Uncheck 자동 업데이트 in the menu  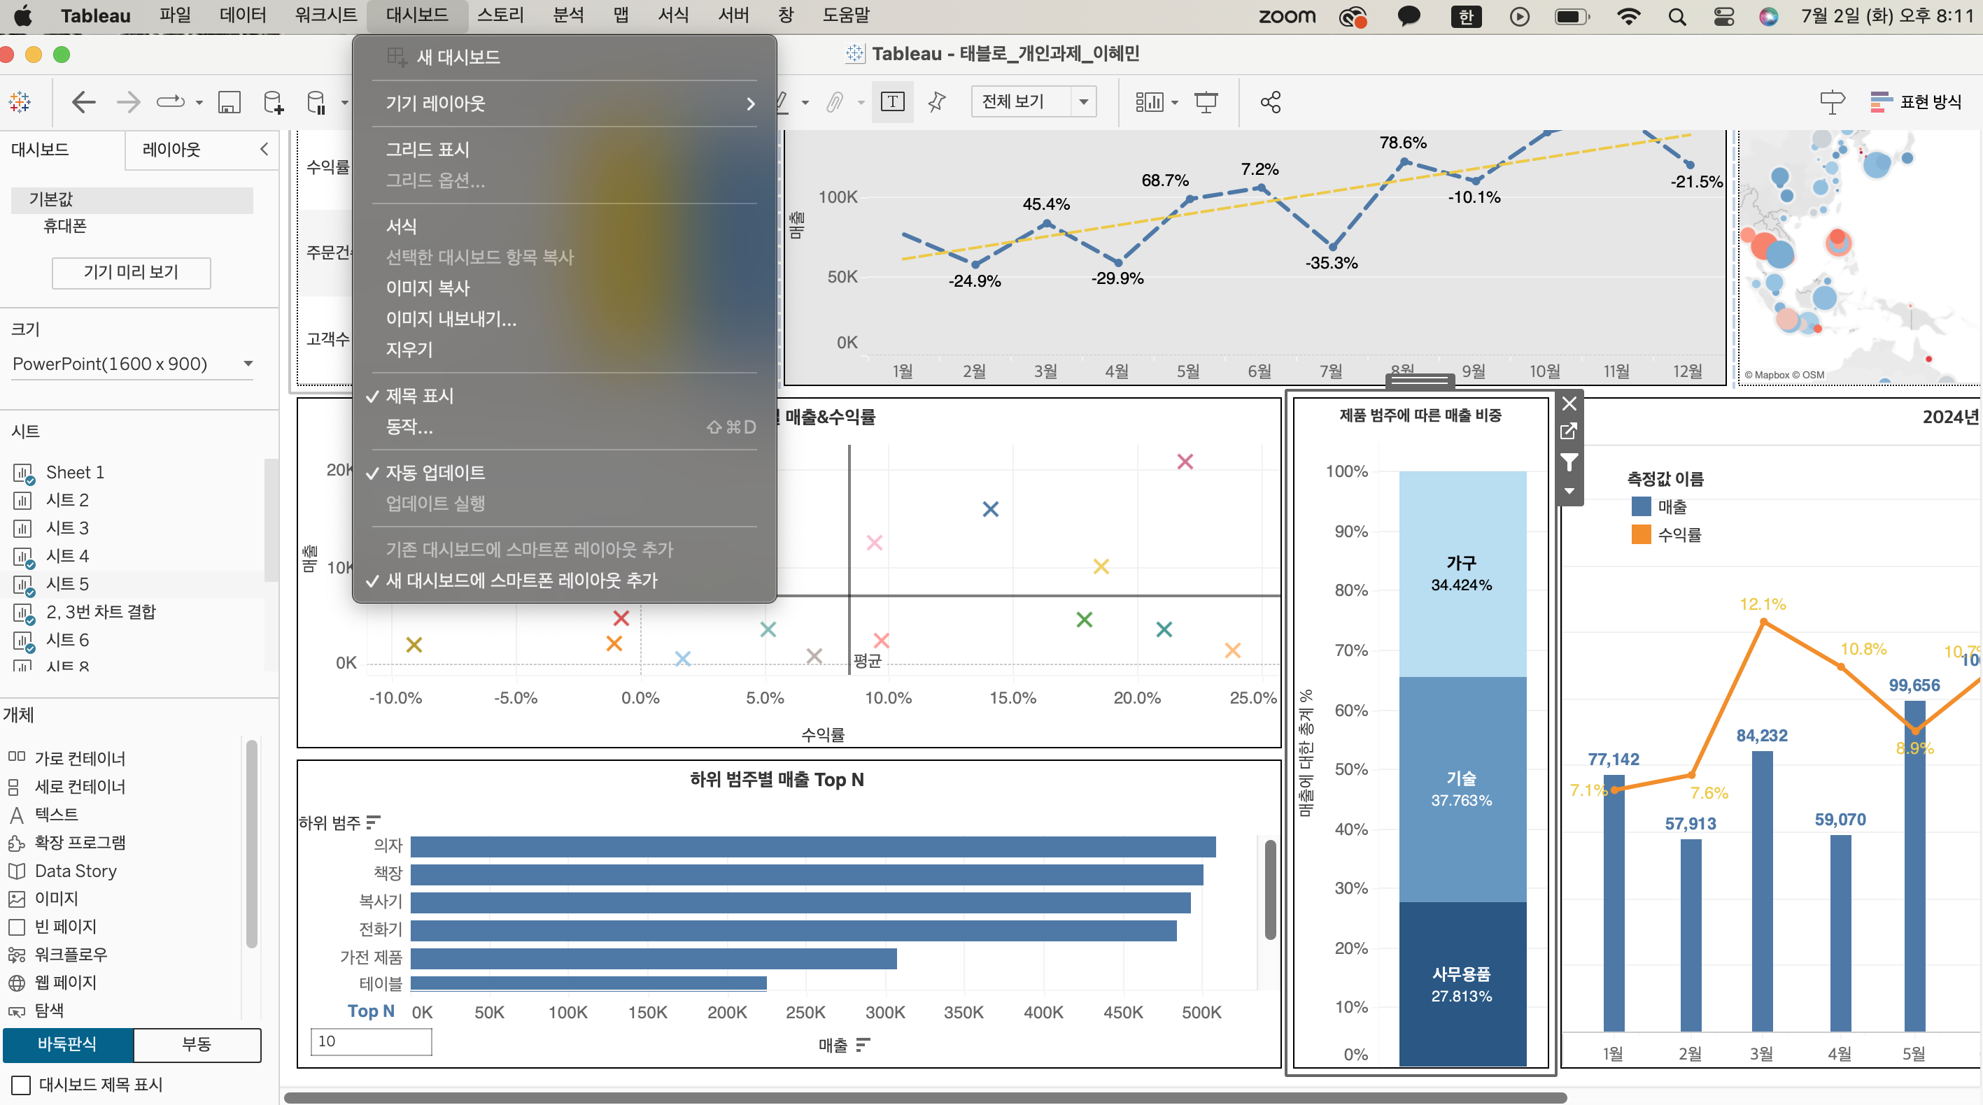coord(435,473)
